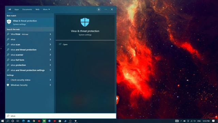Expand the 'virus protection' suggestion arrow

50,65
